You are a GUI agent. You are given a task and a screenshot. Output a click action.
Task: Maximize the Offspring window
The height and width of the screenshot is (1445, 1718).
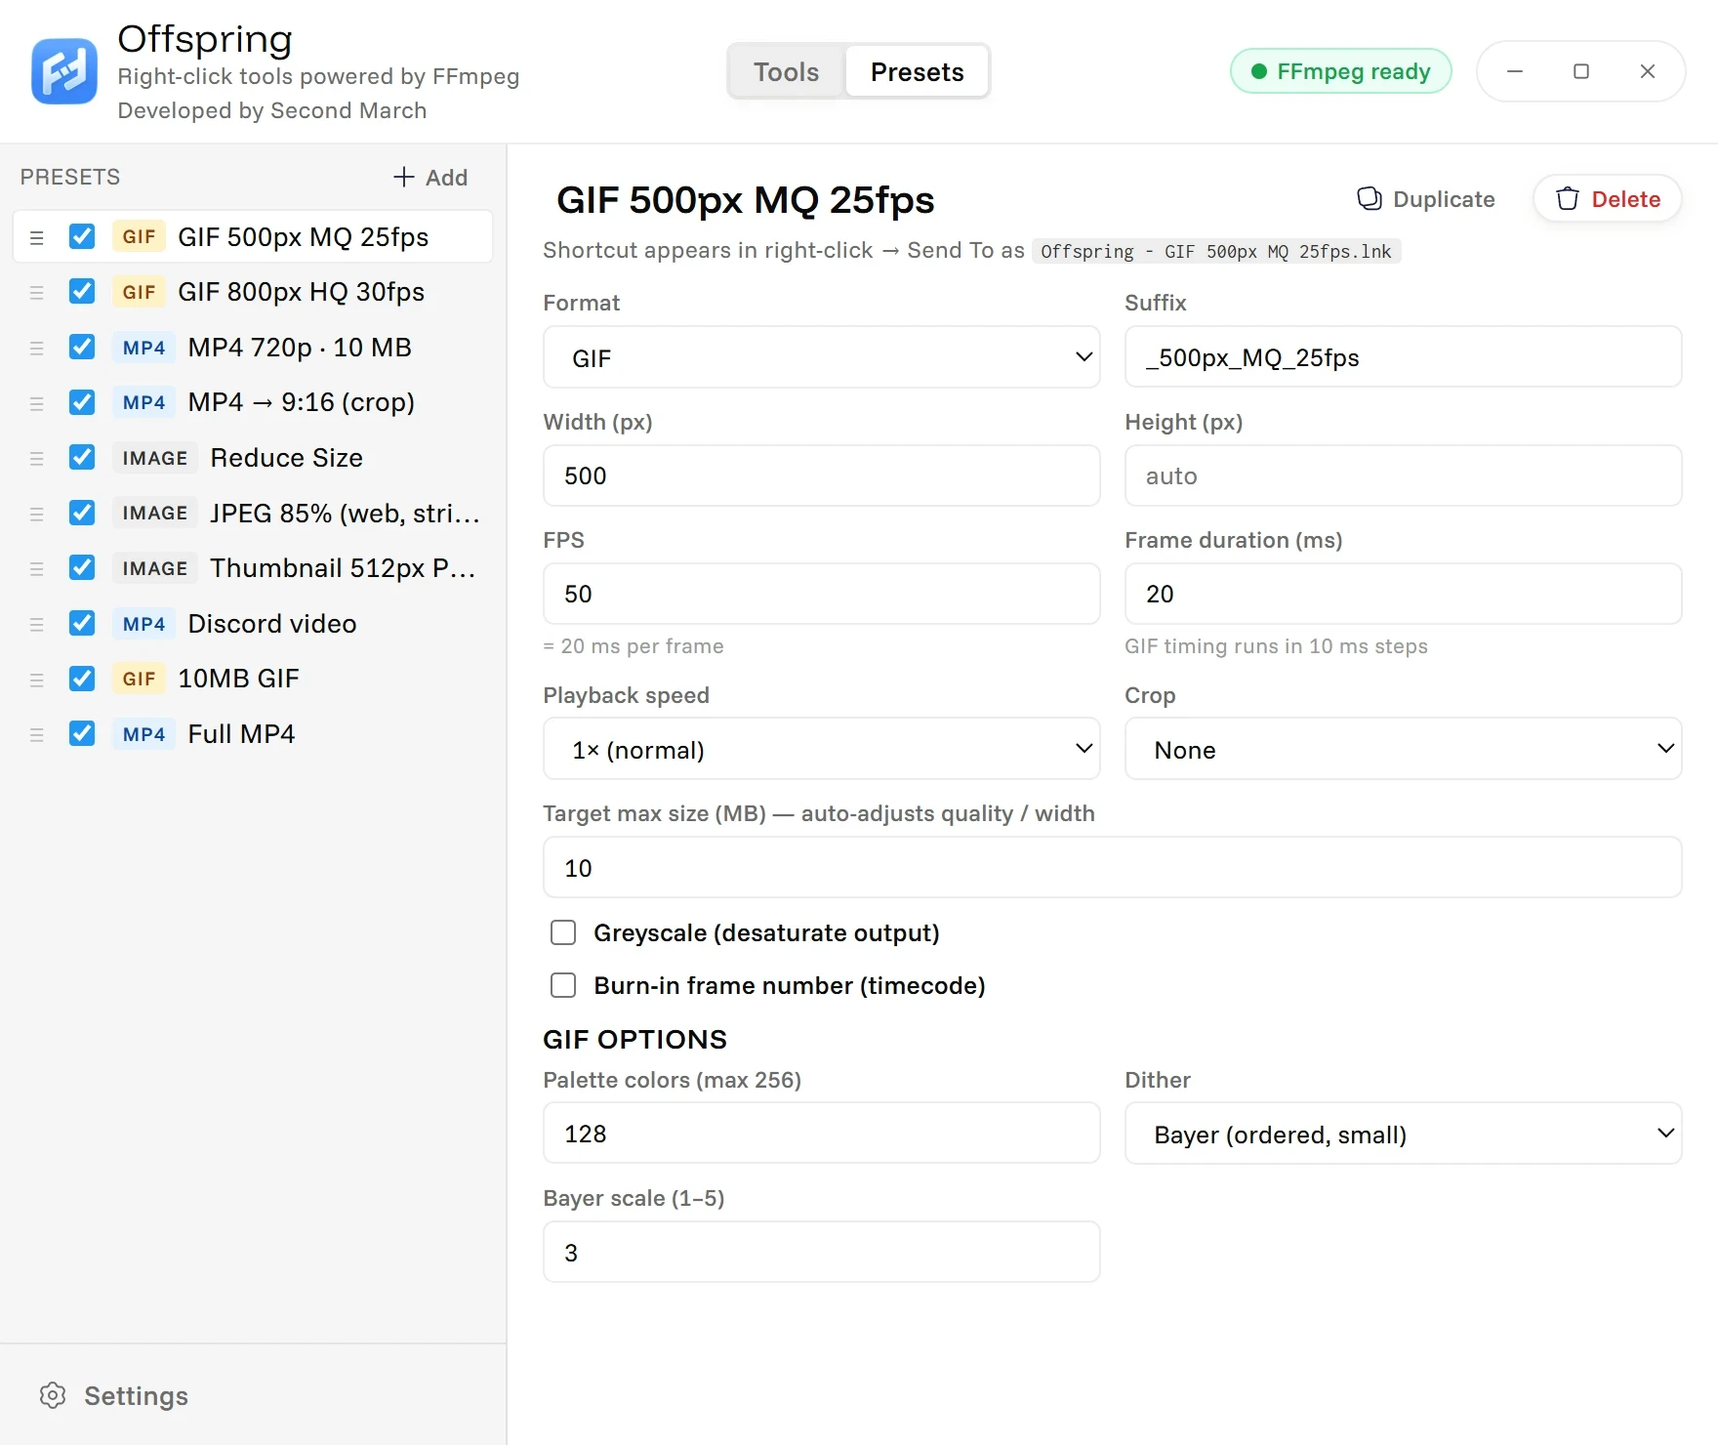pos(1581,71)
